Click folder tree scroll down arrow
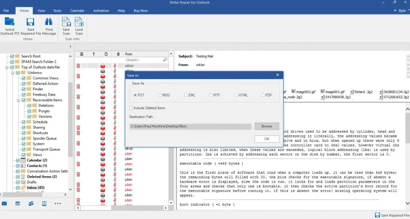The width and height of the screenshot is (410, 219). tap(70, 189)
